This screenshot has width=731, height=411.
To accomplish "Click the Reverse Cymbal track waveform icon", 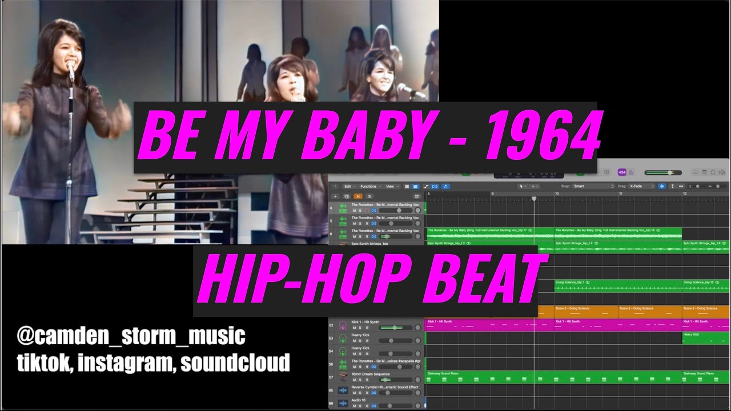I will 343,390.
